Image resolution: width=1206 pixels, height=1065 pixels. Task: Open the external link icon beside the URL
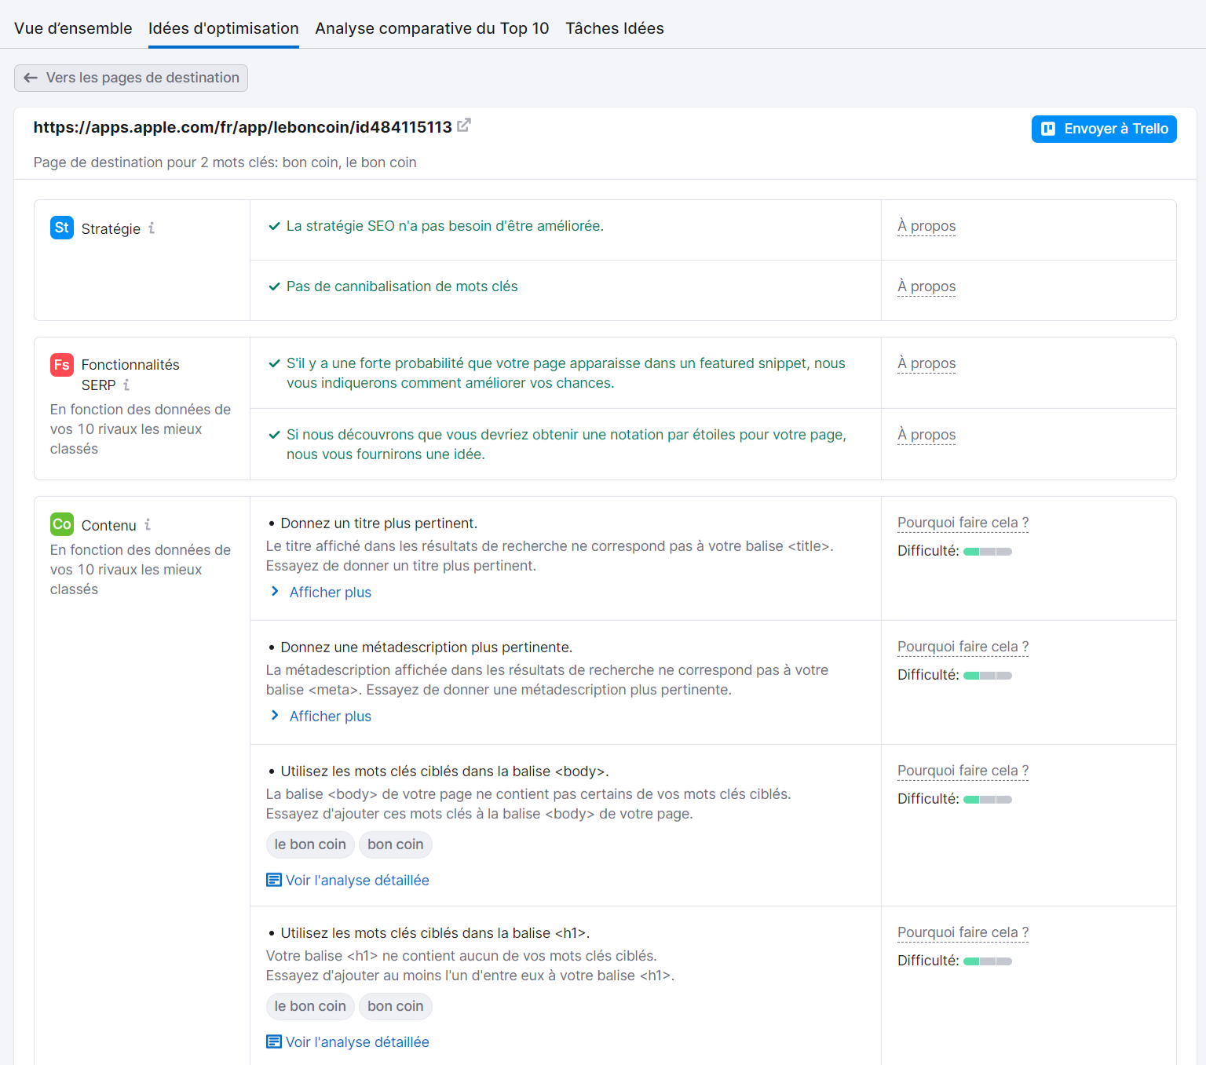tap(464, 125)
